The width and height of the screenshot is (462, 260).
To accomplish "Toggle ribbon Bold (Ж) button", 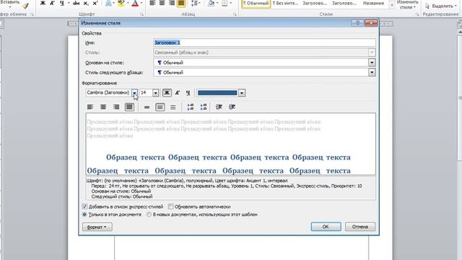I will click(x=43, y=3).
